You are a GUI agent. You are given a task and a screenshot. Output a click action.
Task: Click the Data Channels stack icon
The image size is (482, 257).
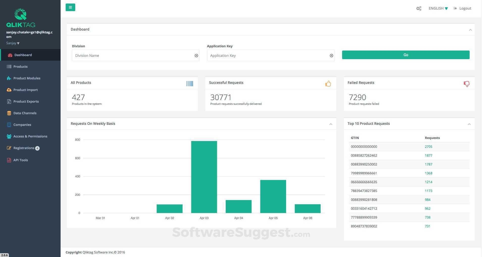pos(9,113)
